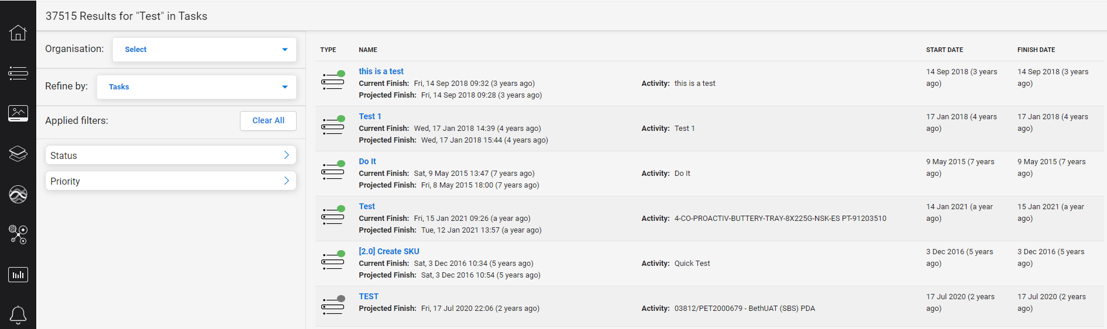
Task: Open the "[2.0] Create SKU" task link
Action: click(389, 251)
